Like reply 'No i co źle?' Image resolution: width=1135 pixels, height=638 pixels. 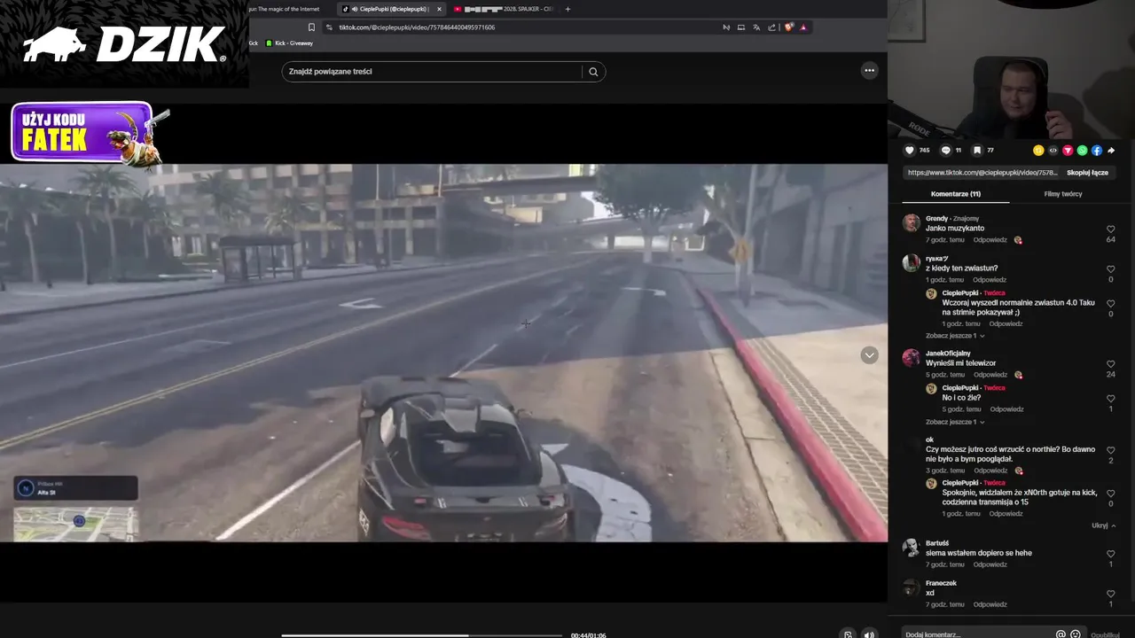pos(1110,399)
